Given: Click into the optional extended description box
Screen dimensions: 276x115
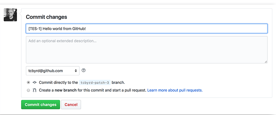Looking at the screenshot, I should click(147, 52).
